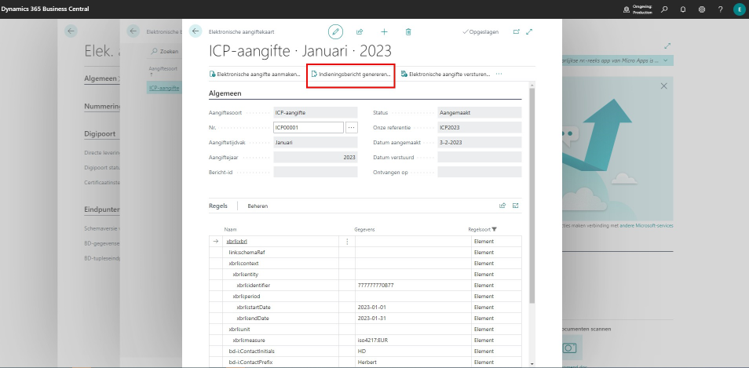
Task: Open Regelsoort column filter
Action: (x=494, y=229)
